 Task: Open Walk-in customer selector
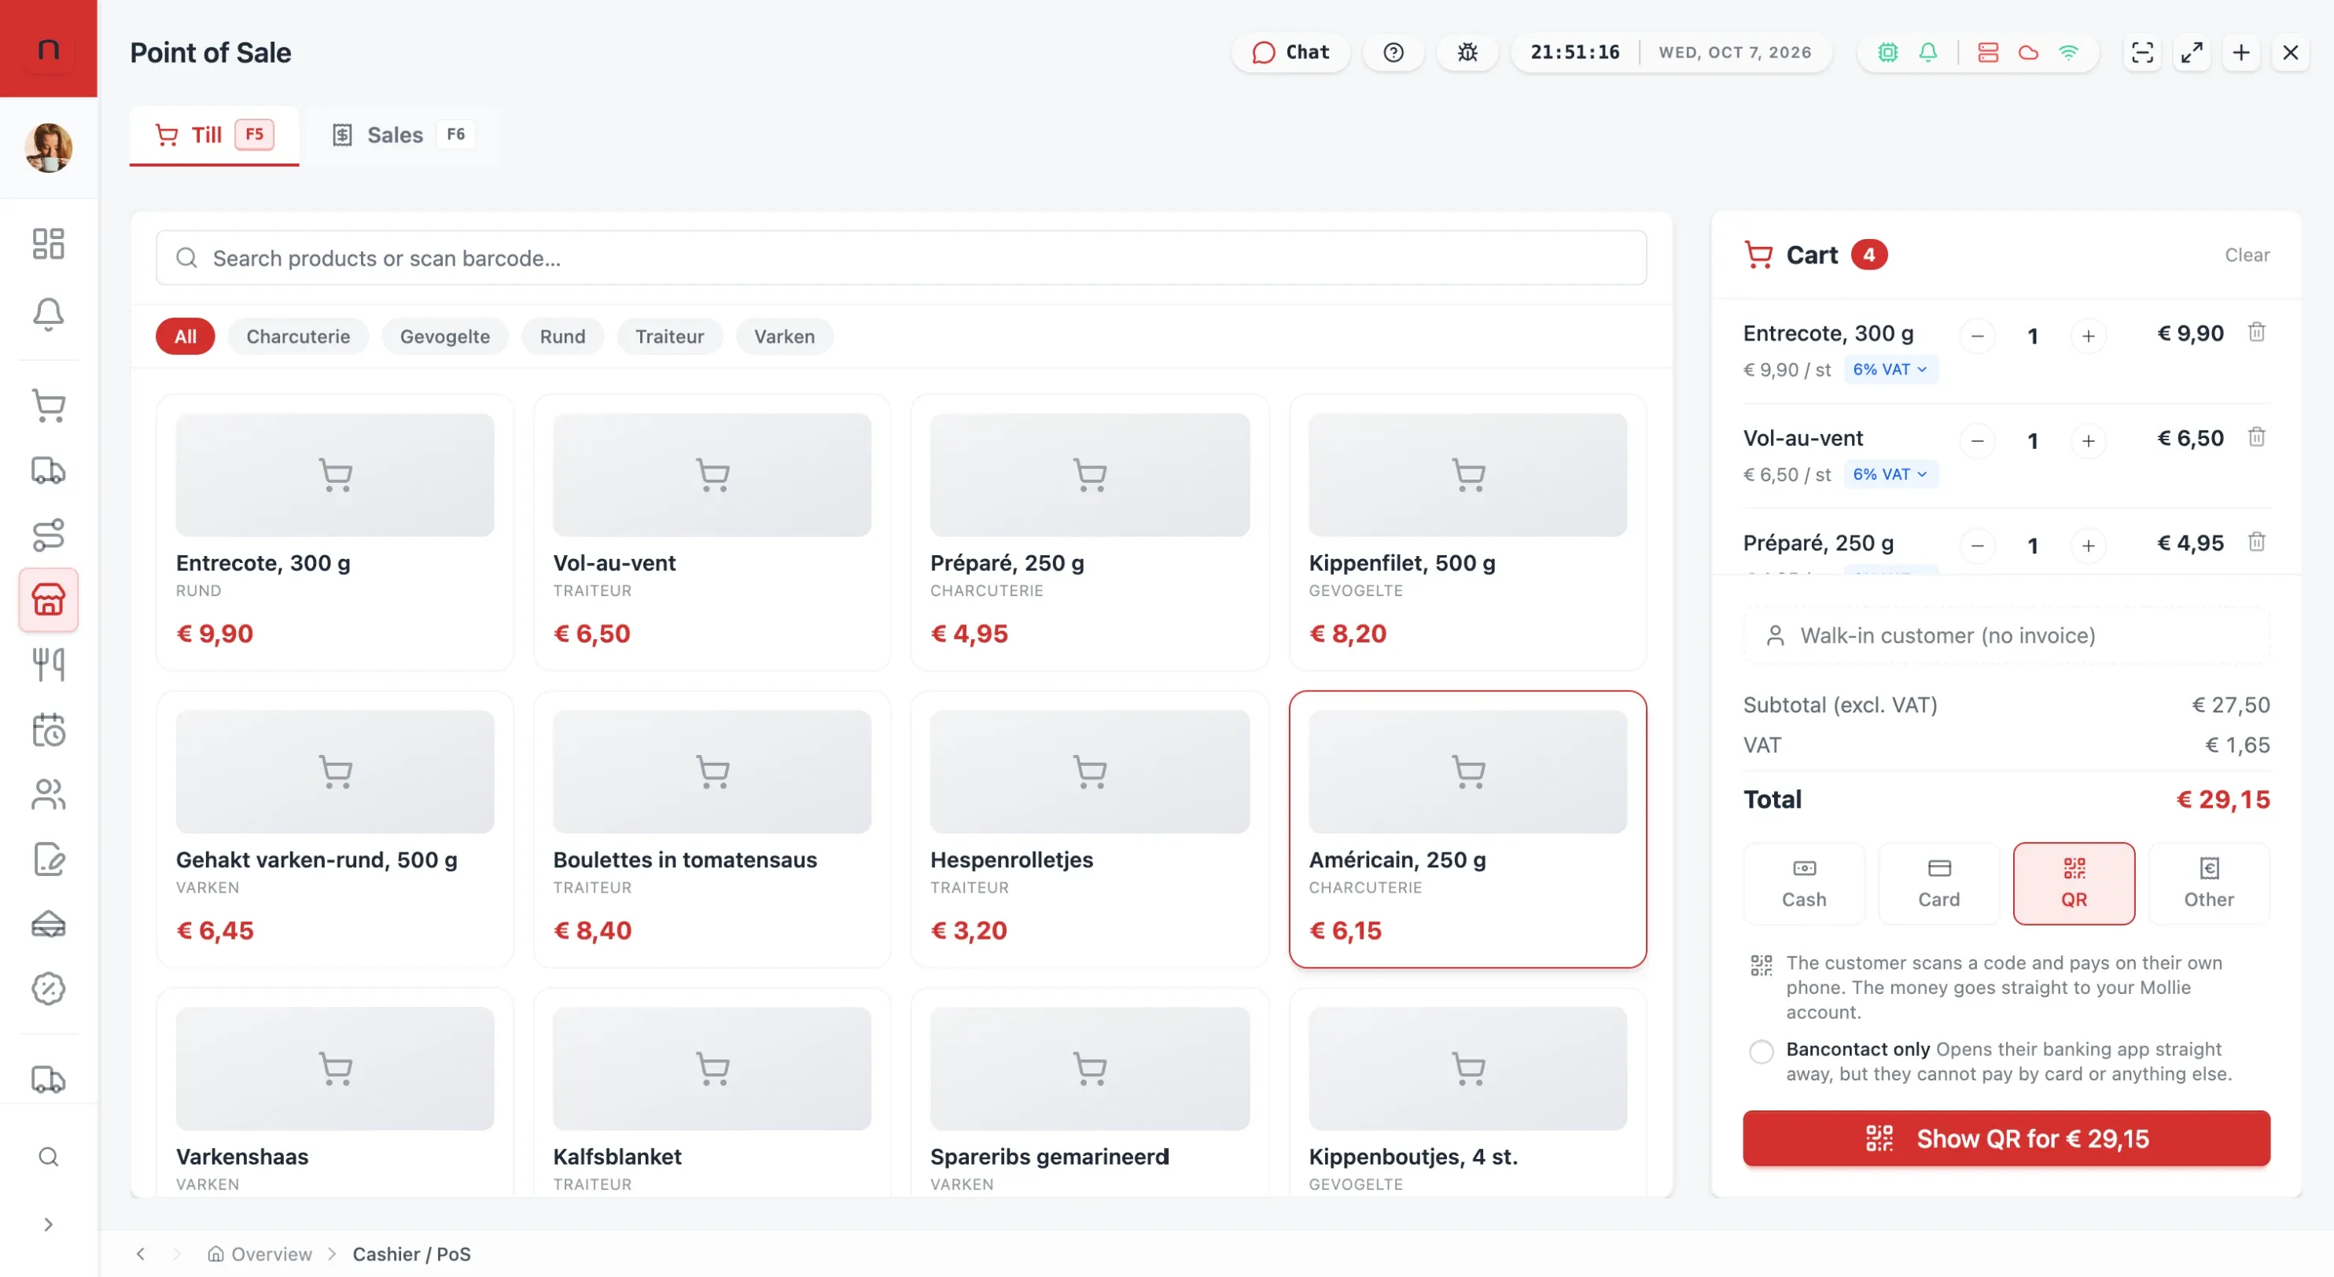pos(2006,636)
